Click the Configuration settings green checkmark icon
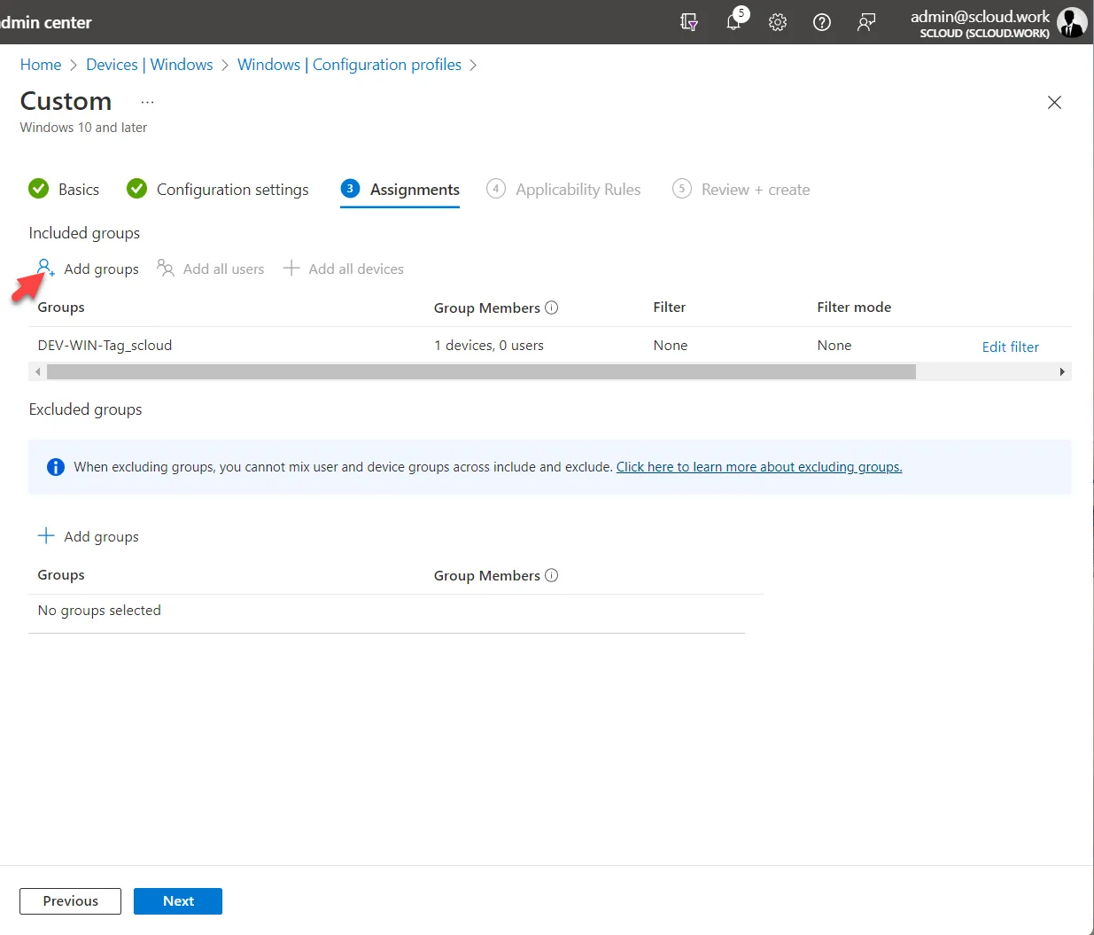Screen dimensions: 1094x935 coord(136,189)
